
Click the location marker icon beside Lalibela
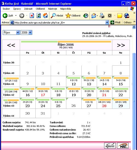104,36
